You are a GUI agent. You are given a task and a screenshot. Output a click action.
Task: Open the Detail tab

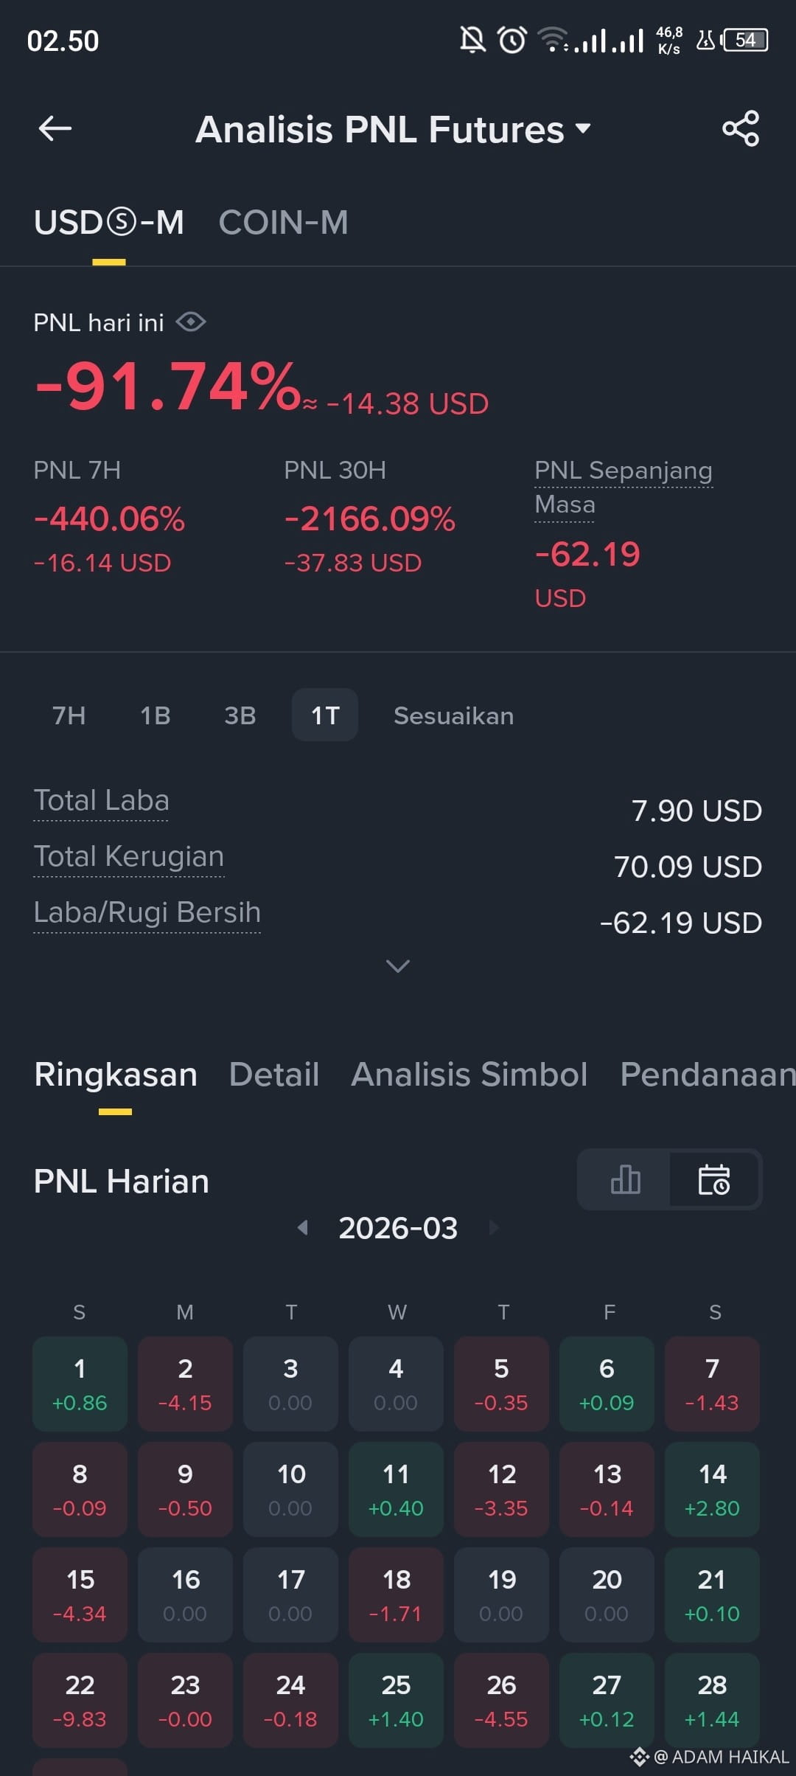point(274,1075)
